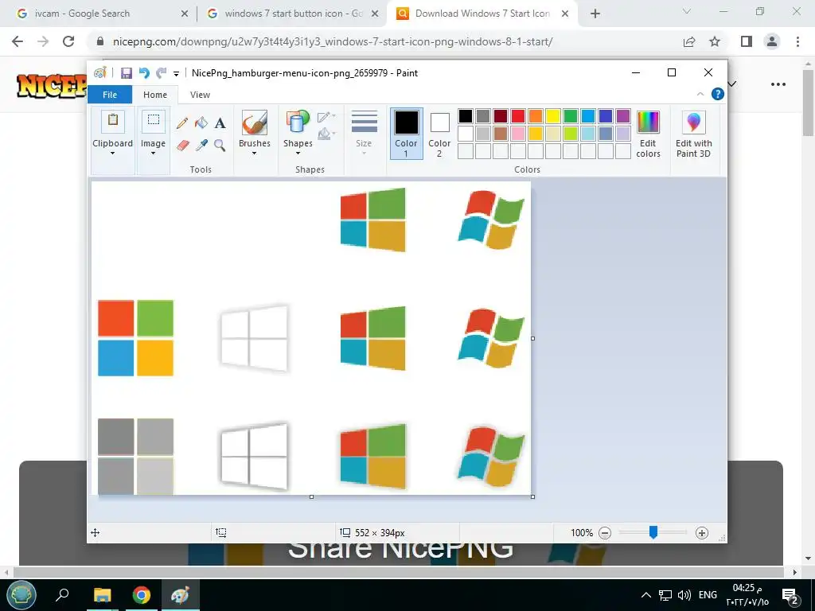Click the Brushes tool icon
Viewport: 815px width, 611px height.
click(x=255, y=123)
